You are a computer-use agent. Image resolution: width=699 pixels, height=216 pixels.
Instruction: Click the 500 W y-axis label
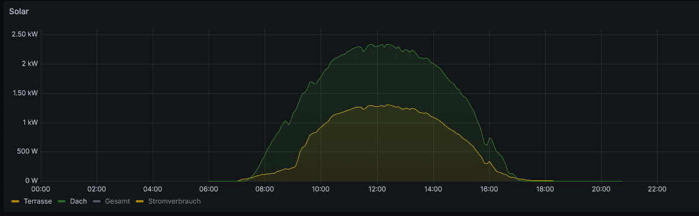click(27, 152)
